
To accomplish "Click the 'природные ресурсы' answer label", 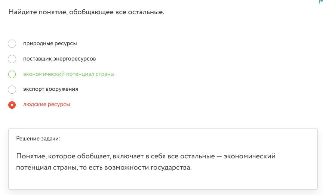I will point(50,43).
